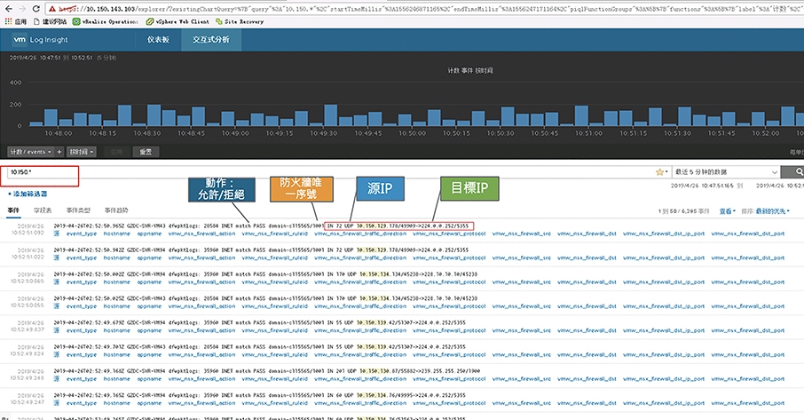Click vmw_nsx_firewall_action in event 10:52:51.092
This screenshot has height=420, width=804.
(x=201, y=234)
